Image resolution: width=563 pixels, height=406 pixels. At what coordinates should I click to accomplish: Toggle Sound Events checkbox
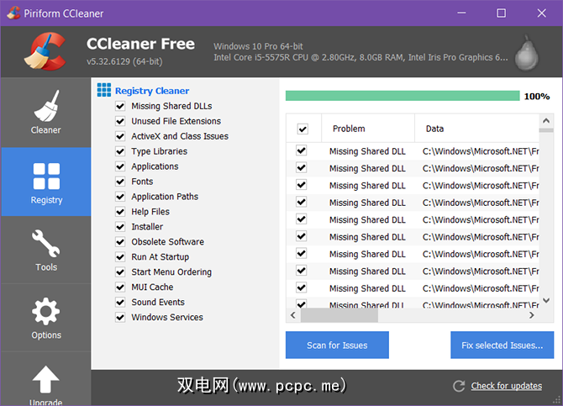pos(120,303)
